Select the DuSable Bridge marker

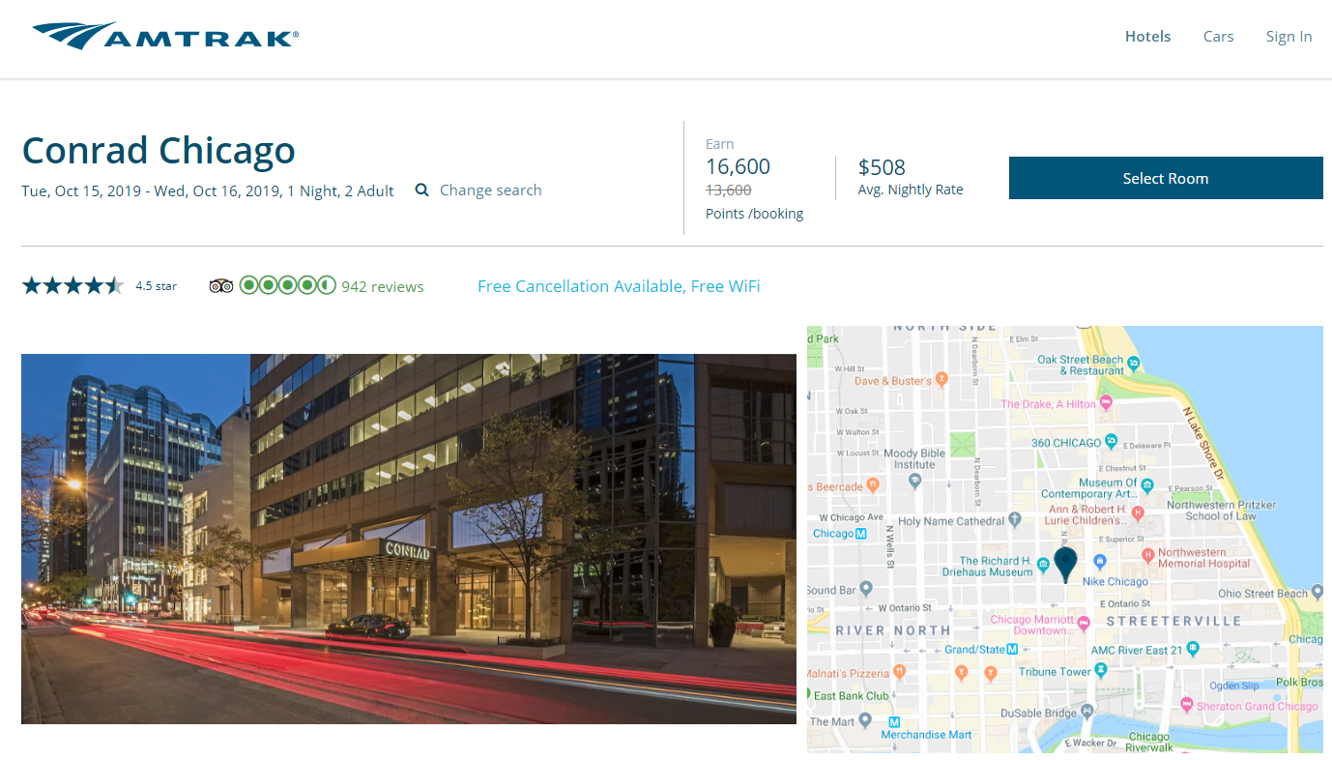point(1088,712)
